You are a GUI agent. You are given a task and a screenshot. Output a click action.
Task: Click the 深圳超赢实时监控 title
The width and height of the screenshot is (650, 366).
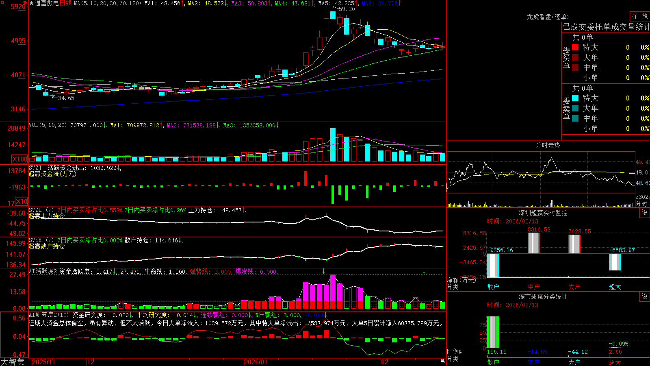click(543, 213)
